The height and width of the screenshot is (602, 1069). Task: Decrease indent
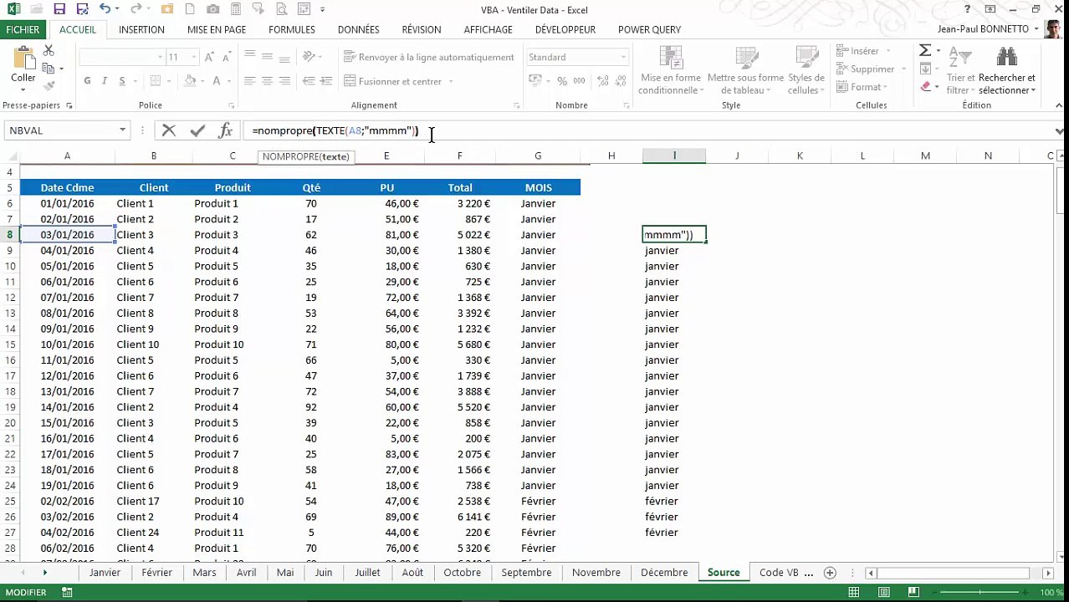point(309,81)
